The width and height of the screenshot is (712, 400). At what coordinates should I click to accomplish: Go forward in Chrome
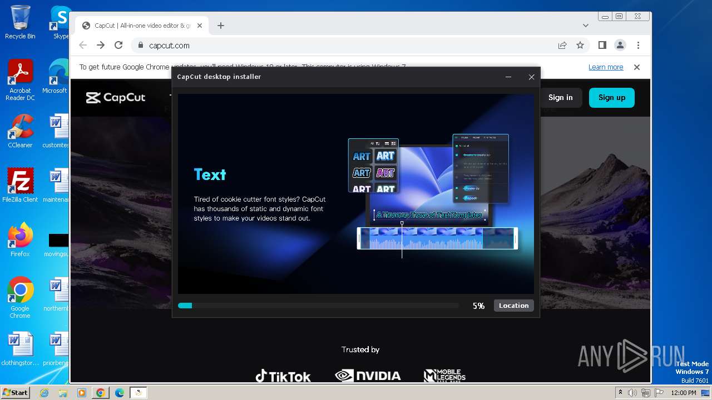tap(101, 46)
